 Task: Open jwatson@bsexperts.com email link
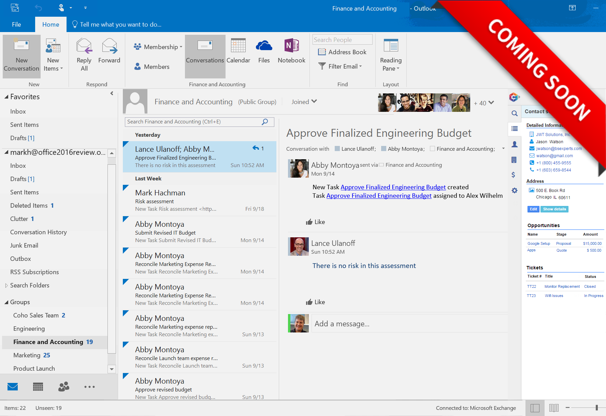559,149
